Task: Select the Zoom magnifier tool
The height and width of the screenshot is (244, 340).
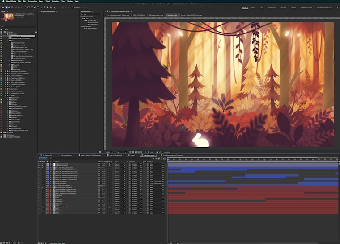Action: tap(12, 7)
